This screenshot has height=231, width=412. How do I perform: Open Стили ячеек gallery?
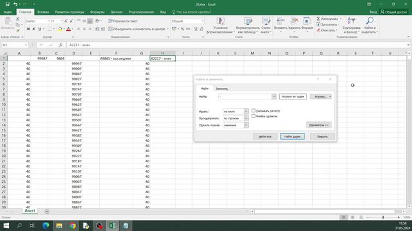[266, 26]
